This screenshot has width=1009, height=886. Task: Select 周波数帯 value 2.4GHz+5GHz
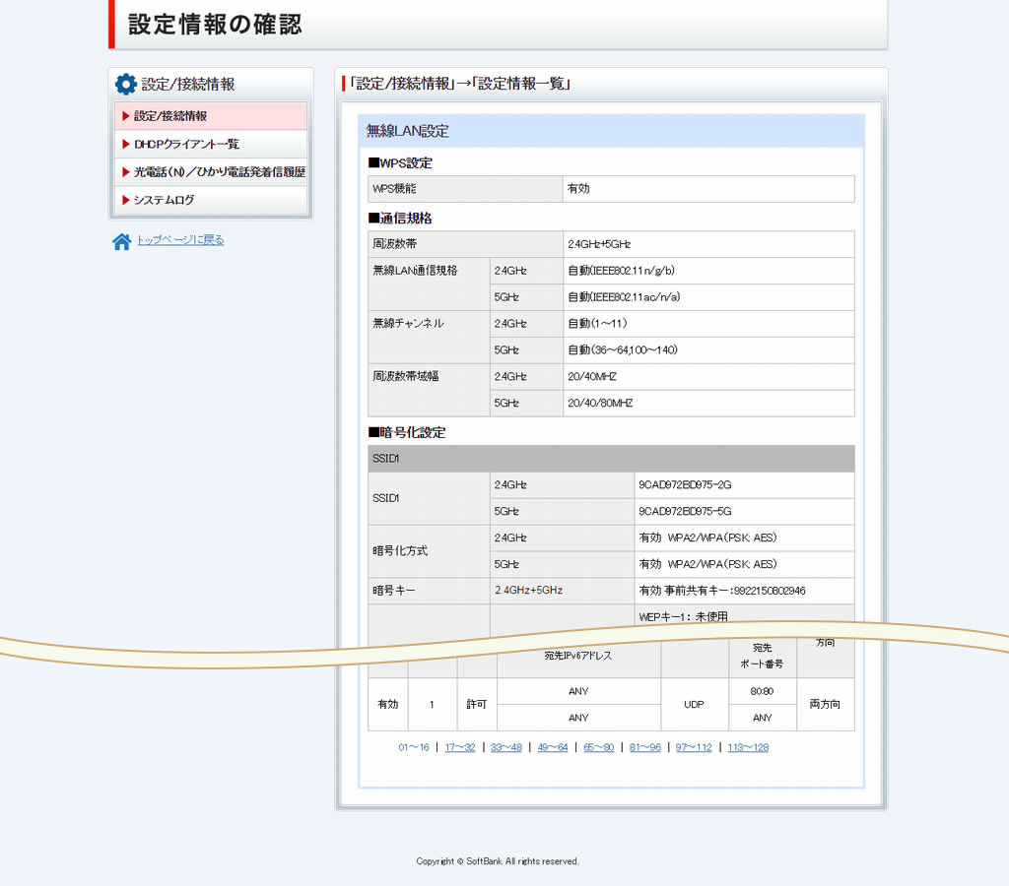point(708,244)
